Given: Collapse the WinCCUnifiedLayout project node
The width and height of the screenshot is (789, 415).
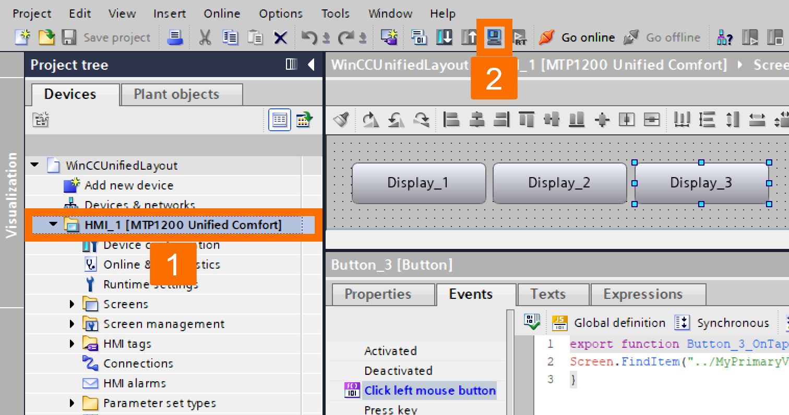Looking at the screenshot, I should point(35,165).
